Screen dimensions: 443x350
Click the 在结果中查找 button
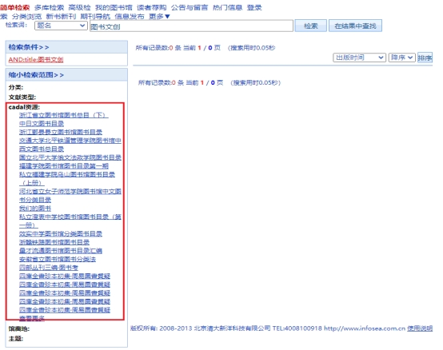pyautogui.click(x=355, y=26)
